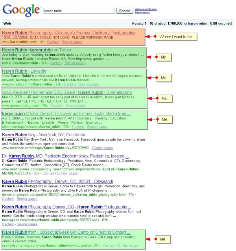
Task: Open karen rubin Odeo result title
Action: tap(66, 114)
